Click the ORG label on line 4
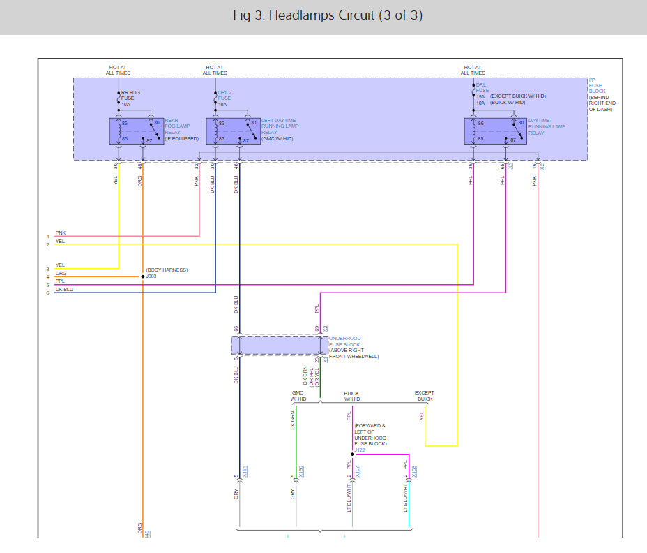This screenshot has width=647, height=553. pyautogui.click(x=61, y=273)
